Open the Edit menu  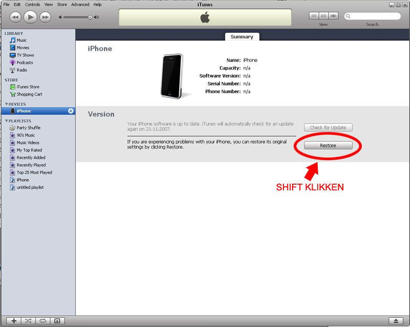[17, 5]
